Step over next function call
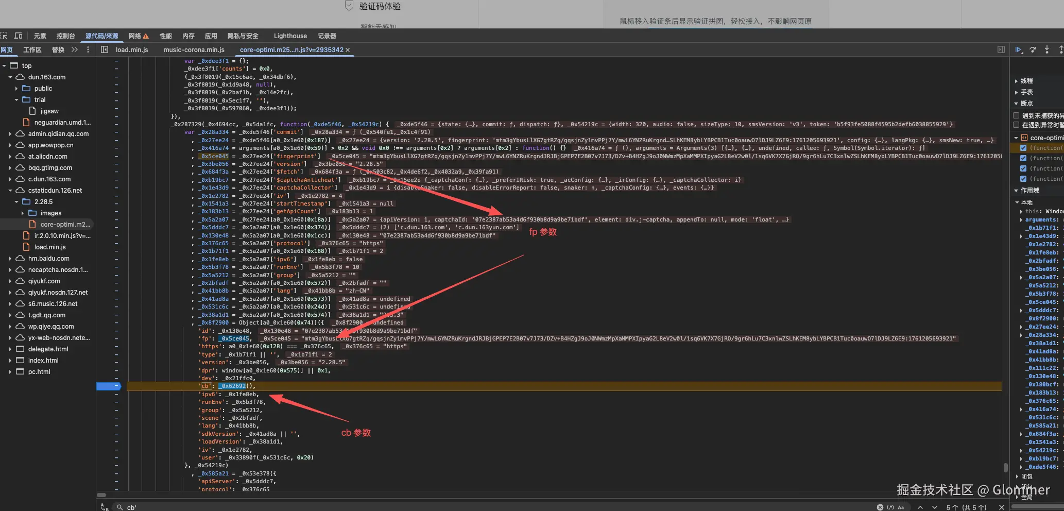This screenshot has width=1064, height=511. (1033, 49)
